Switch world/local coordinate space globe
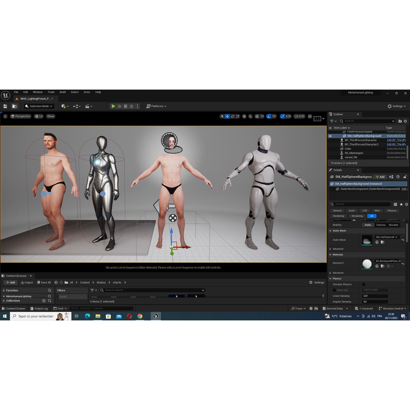The height and width of the screenshot is (410, 410). point(244,117)
